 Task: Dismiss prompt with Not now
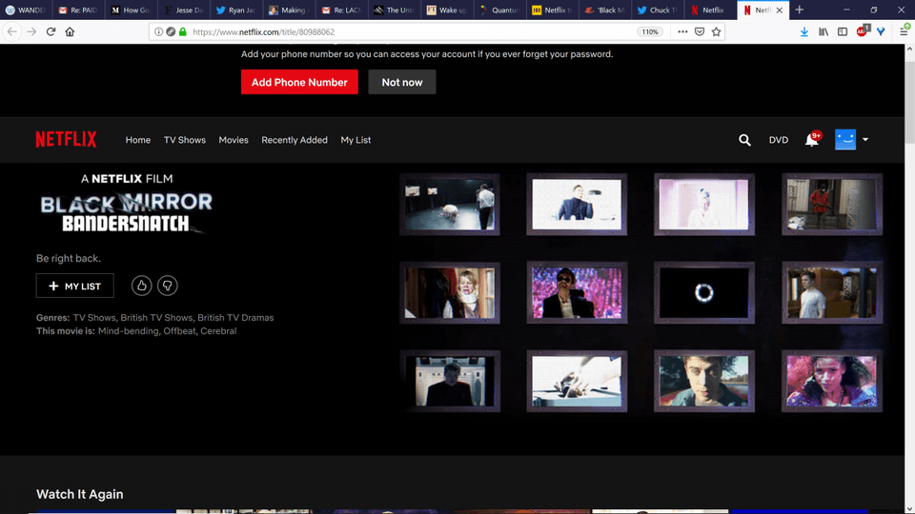402,82
